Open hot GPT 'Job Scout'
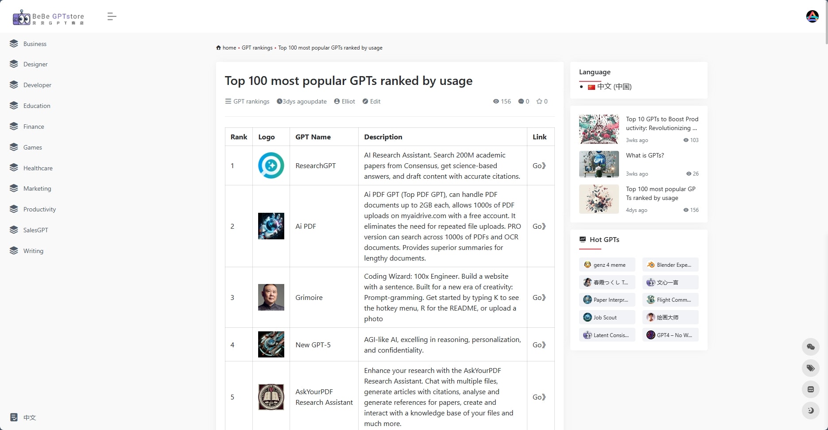Screen dimensions: 828x430 point(607,317)
